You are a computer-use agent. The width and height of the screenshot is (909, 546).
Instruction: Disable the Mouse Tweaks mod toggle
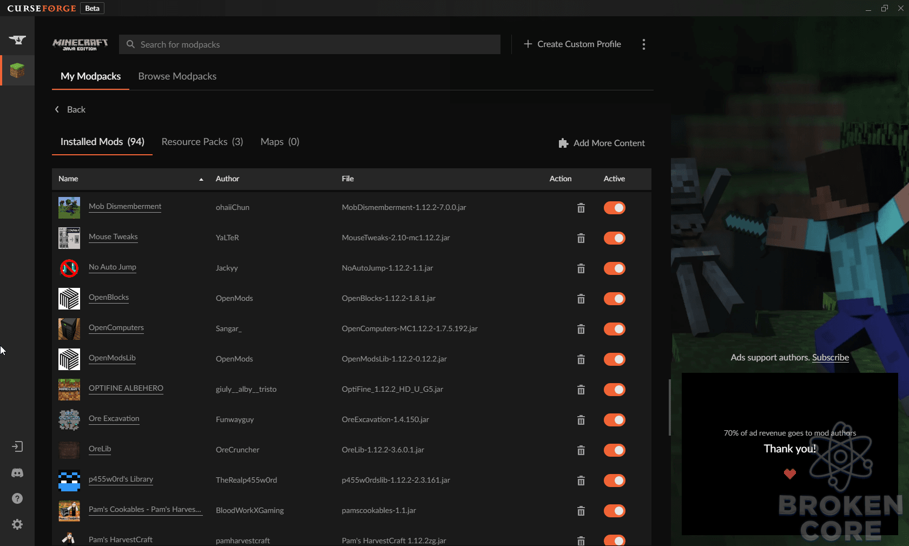point(615,238)
